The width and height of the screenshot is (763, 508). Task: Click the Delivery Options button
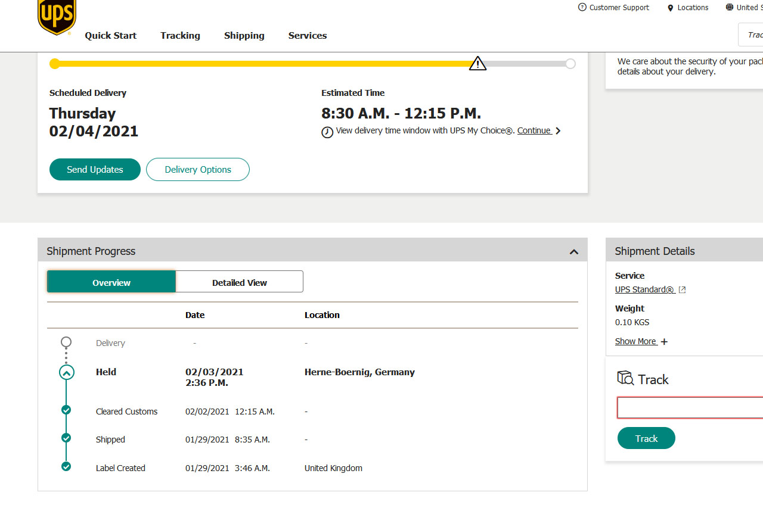198,170
